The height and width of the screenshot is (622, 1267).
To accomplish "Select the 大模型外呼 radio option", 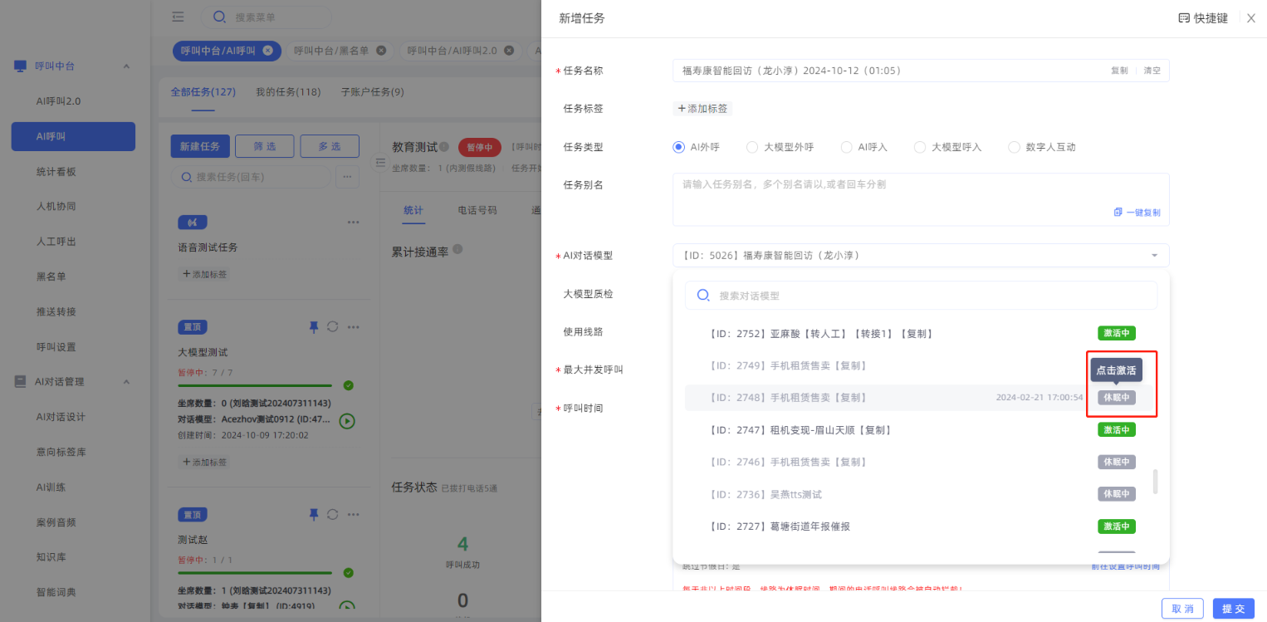I will [752, 147].
